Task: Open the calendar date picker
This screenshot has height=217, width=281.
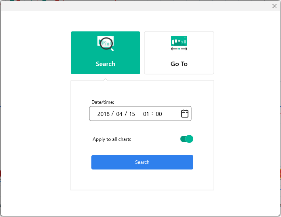Action: (185, 114)
